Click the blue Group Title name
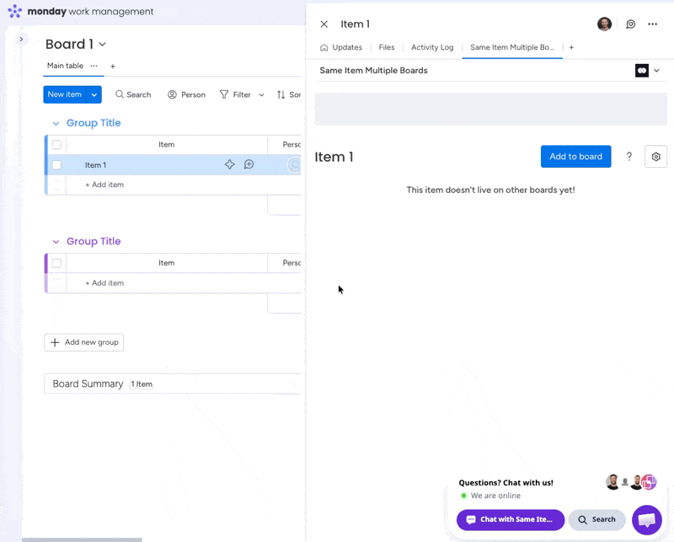674x542 pixels. pyautogui.click(x=94, y=123)
